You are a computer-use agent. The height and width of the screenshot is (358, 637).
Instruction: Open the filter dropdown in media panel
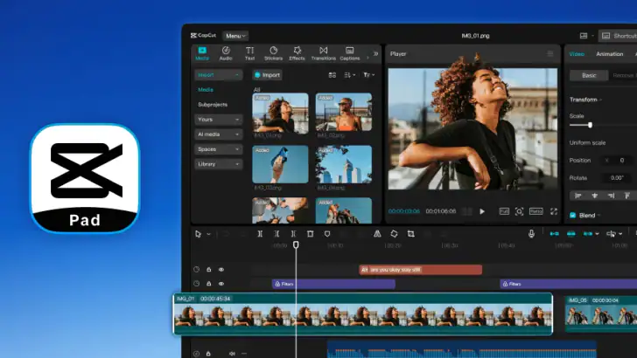point(369,75)
